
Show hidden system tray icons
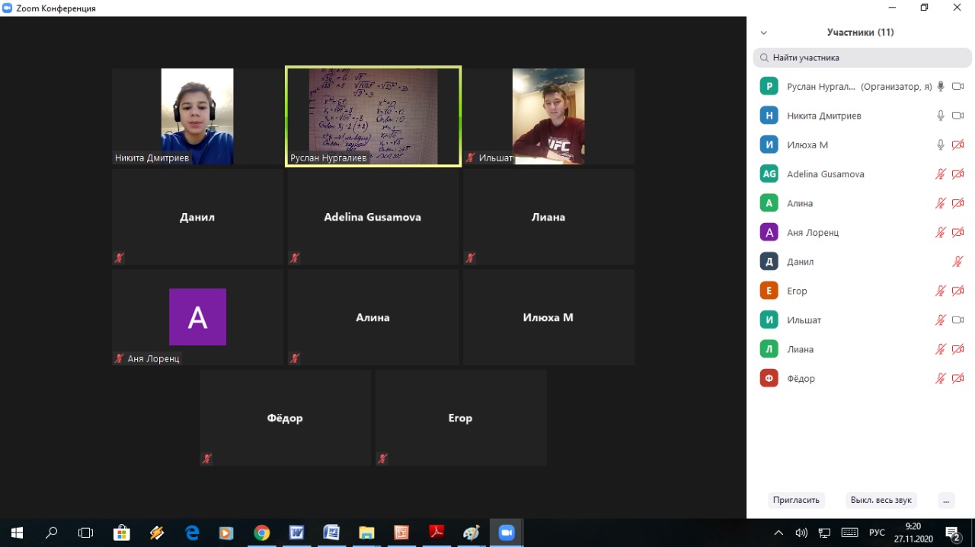778,533
